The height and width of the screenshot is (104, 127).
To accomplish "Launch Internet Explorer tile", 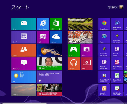I will (x=43, y=24).
